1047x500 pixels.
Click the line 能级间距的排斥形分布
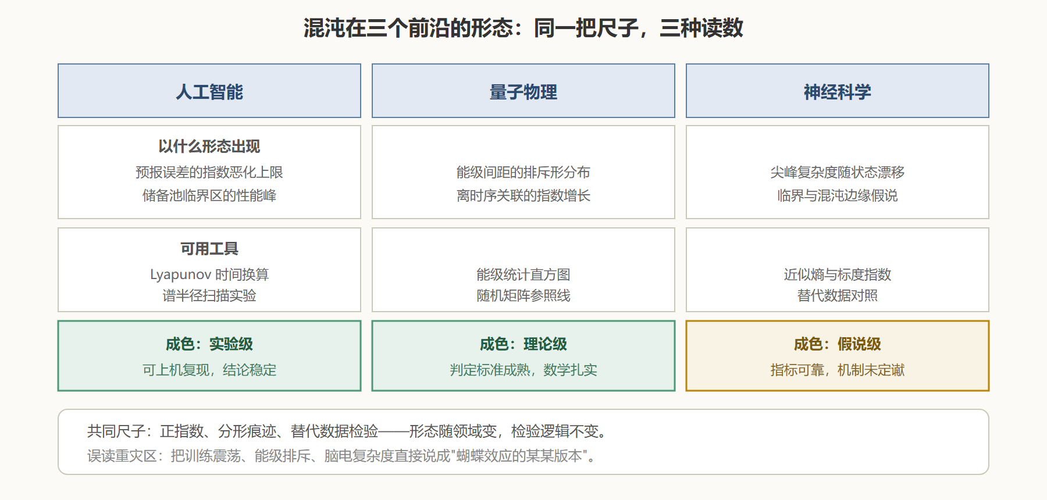pyautogui.click(x=523, y=172)
